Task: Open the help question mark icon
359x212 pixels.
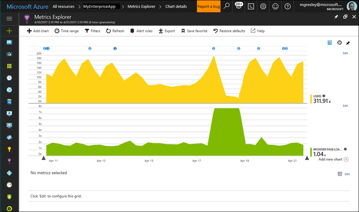Action: point(287,6)
